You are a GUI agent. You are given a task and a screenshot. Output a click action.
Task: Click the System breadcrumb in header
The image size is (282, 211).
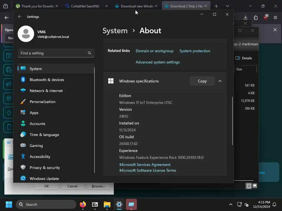pyautogui.click(x=115, y=31)
